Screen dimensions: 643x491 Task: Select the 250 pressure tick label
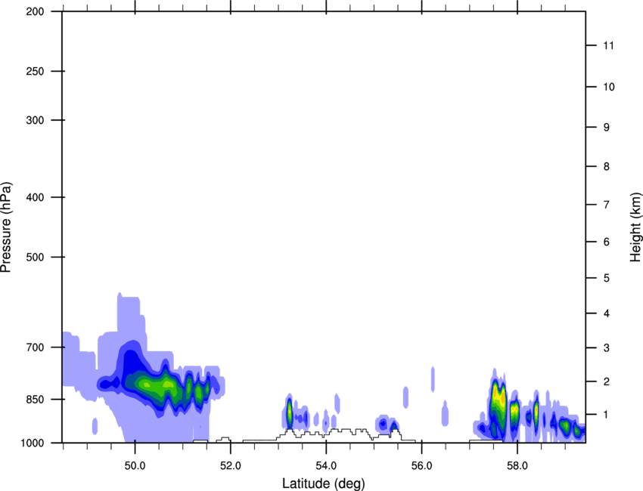36,71
